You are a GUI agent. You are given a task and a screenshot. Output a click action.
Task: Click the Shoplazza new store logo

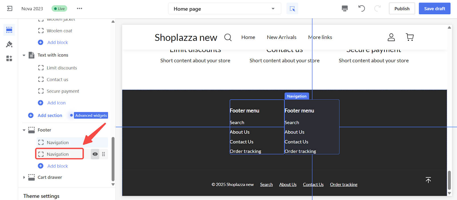click(x=186, y=37)
